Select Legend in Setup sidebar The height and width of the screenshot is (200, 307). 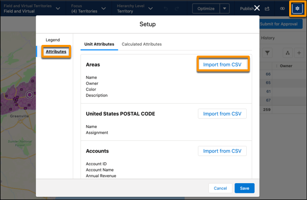point(53,40)
